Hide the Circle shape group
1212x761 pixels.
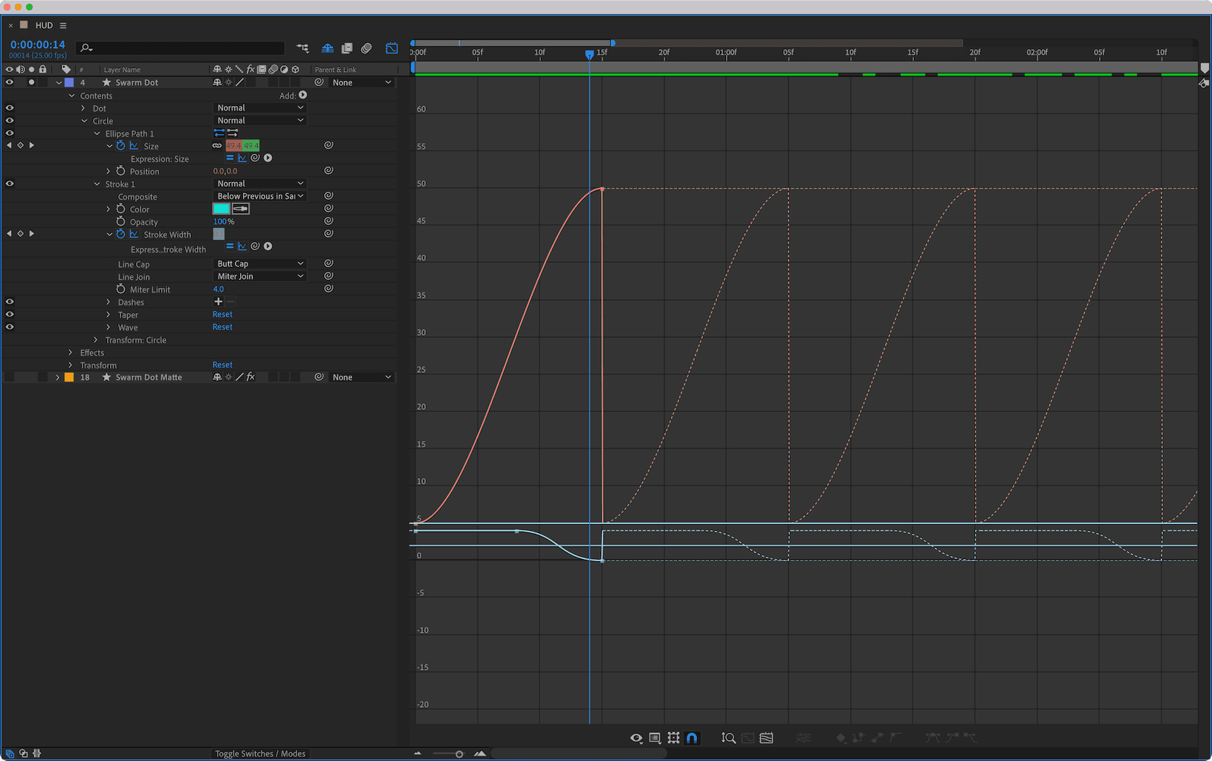click(x=10, y=120)
